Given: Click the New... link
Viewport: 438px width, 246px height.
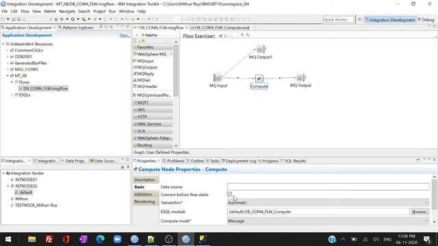Looking at the screenshot, I should coord(125,36).
